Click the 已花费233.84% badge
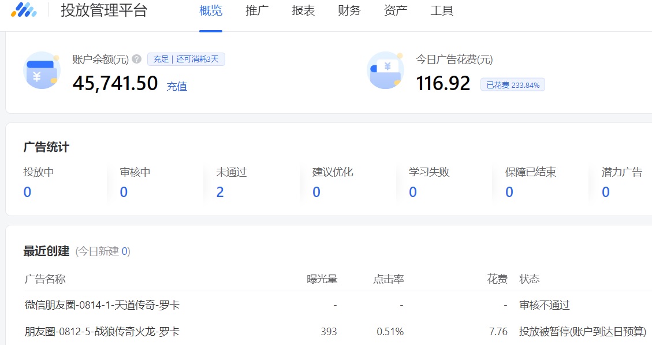This screenshot has height=345, width=652. point(512,84)
